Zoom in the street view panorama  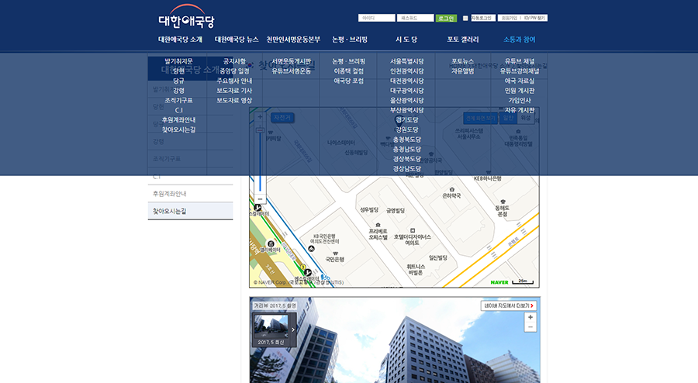click(530, 317)
